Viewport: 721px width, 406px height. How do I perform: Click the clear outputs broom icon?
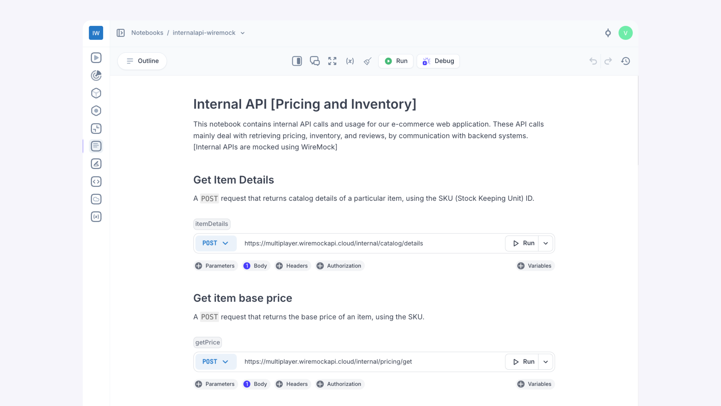(368, 61)
